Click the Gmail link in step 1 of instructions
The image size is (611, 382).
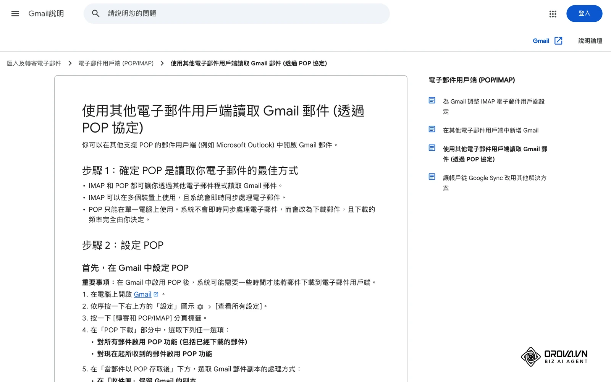(142, 295)
